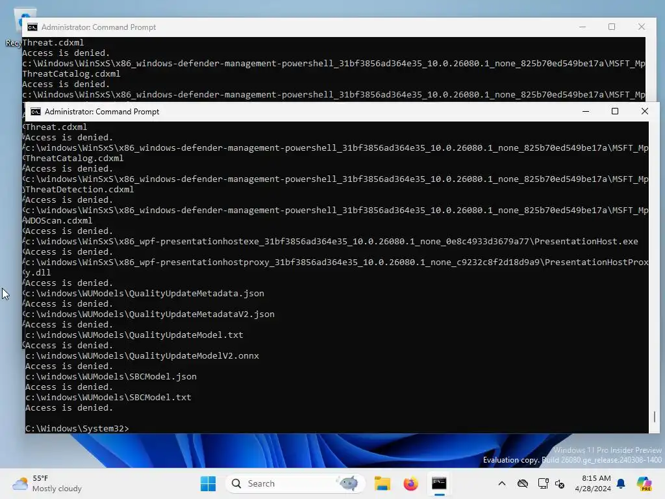Select the Command Prompt taskbar icon
This screenshot has height=499, width=665.
[x=439, y=483]
